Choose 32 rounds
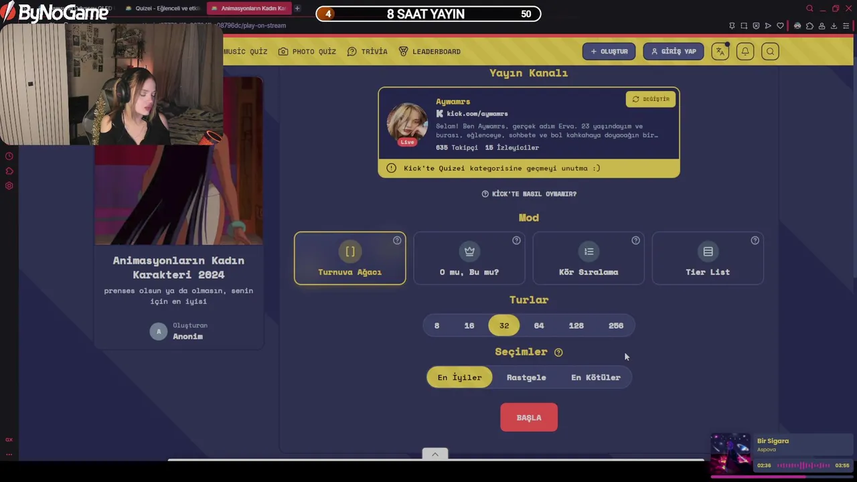This screenshot has width=857, height=482. [x=504, y=326]
